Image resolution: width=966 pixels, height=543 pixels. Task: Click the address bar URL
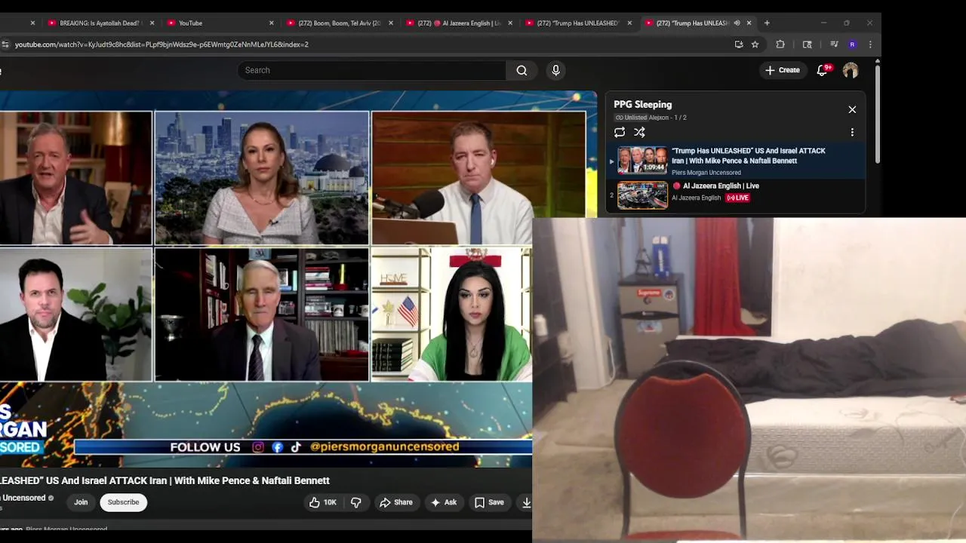(162, 44)
